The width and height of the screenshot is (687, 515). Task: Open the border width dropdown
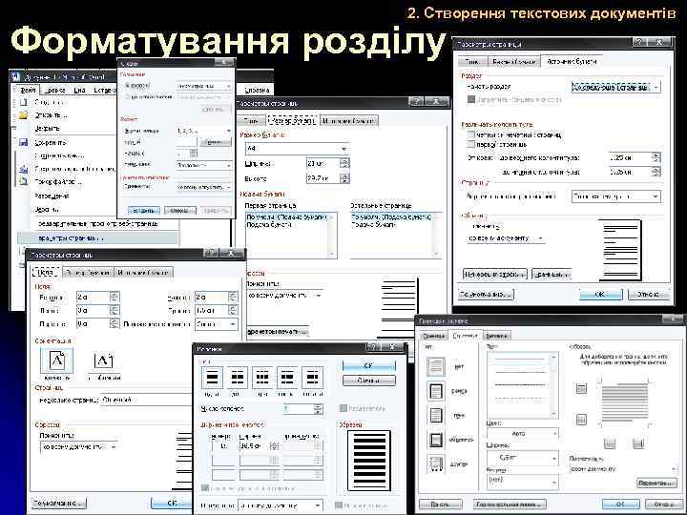click(523, 458)
